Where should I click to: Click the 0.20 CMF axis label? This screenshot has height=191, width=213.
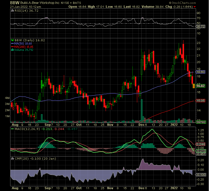pyautogui.click(x=201, y=160)
